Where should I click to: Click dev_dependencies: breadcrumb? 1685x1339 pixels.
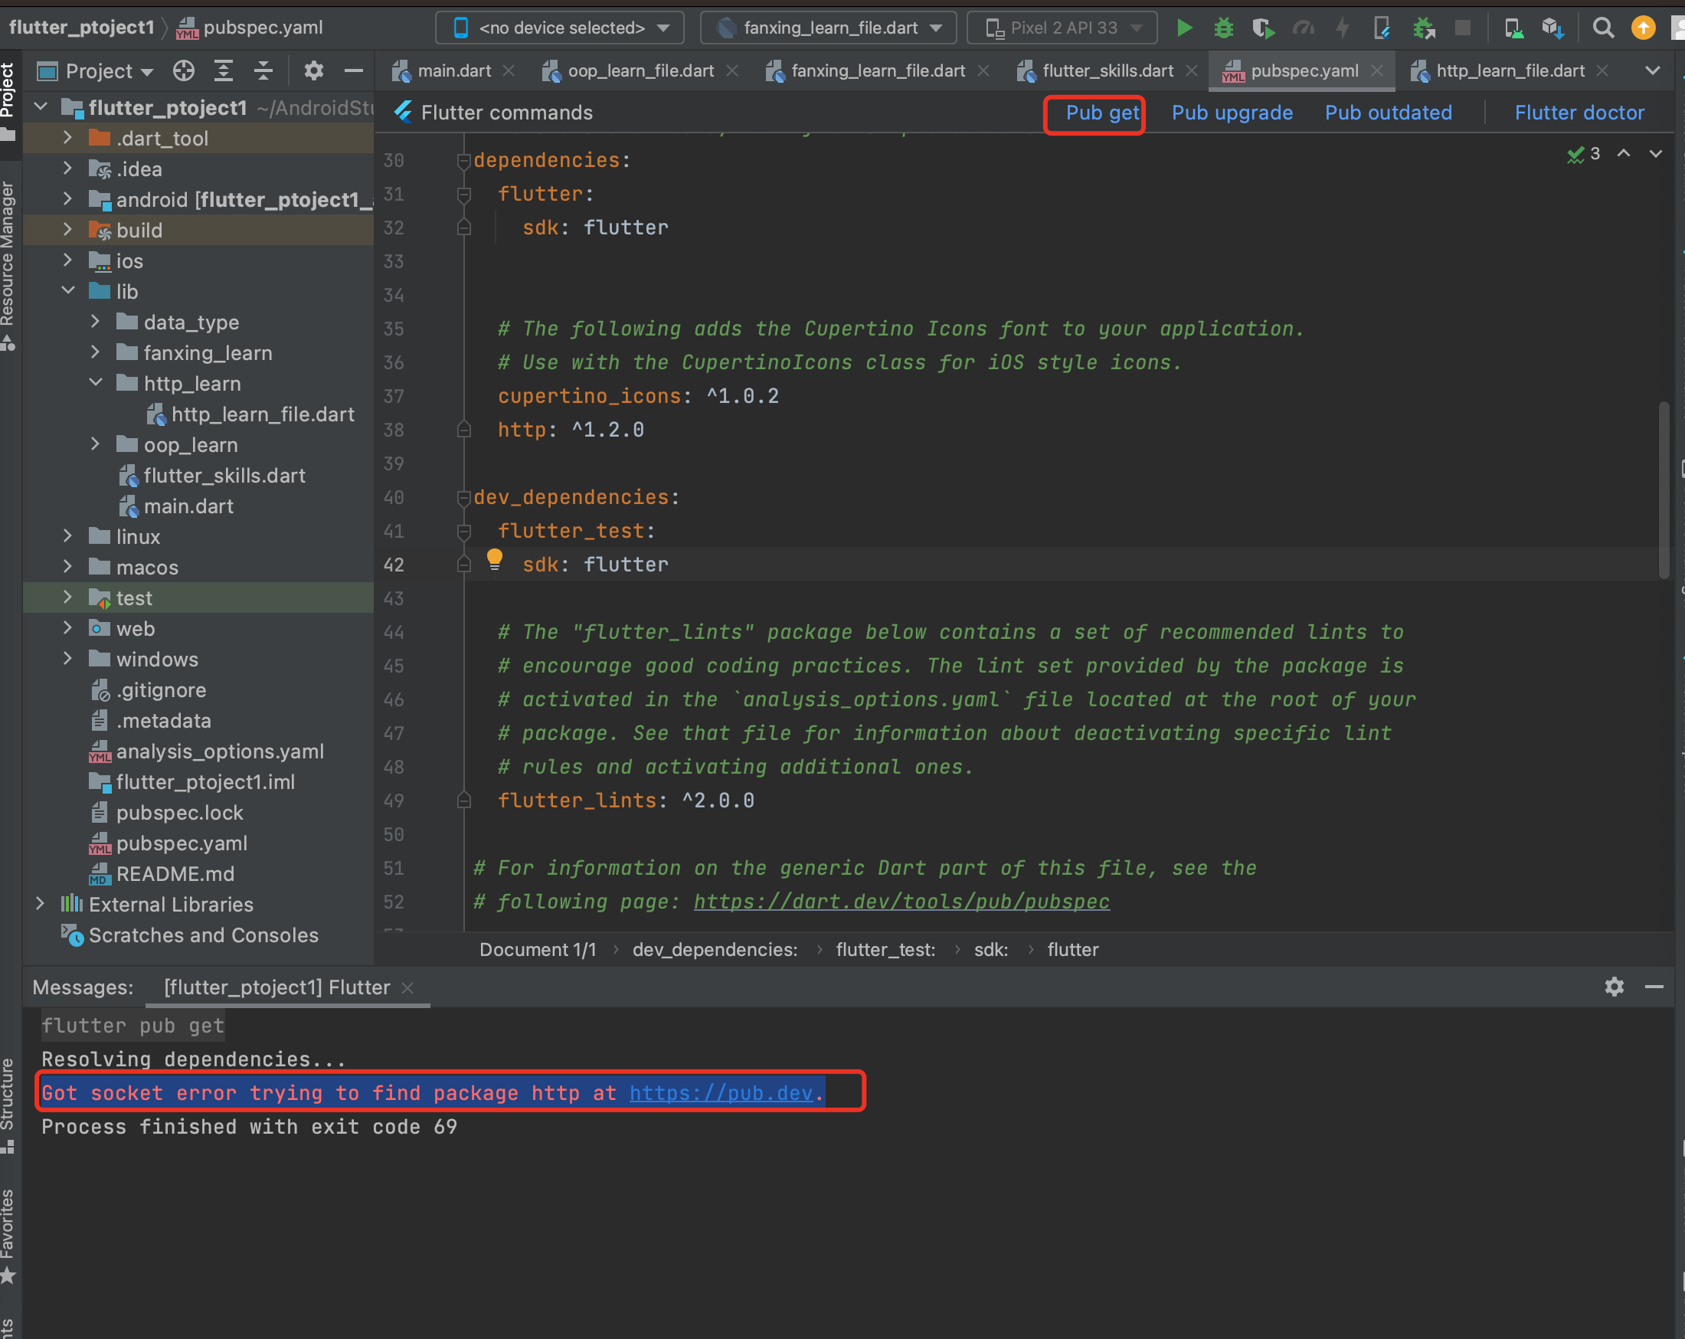coord(715,950)
